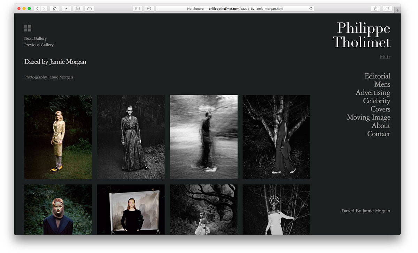Open the Advertising section
Image resolution: width=418 pixels, height=253 pixels.
(373, 92)
